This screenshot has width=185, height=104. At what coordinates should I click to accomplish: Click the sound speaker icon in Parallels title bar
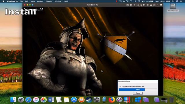[147, 5]
